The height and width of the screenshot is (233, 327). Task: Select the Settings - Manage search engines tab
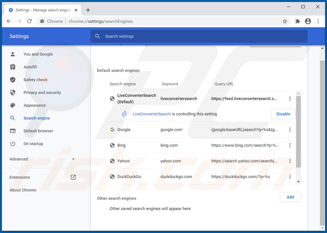(x=43, y=10)
